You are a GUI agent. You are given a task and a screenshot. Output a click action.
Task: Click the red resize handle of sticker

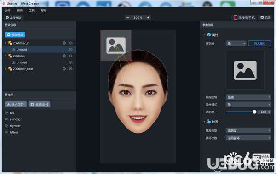click(x=131, y=61)
